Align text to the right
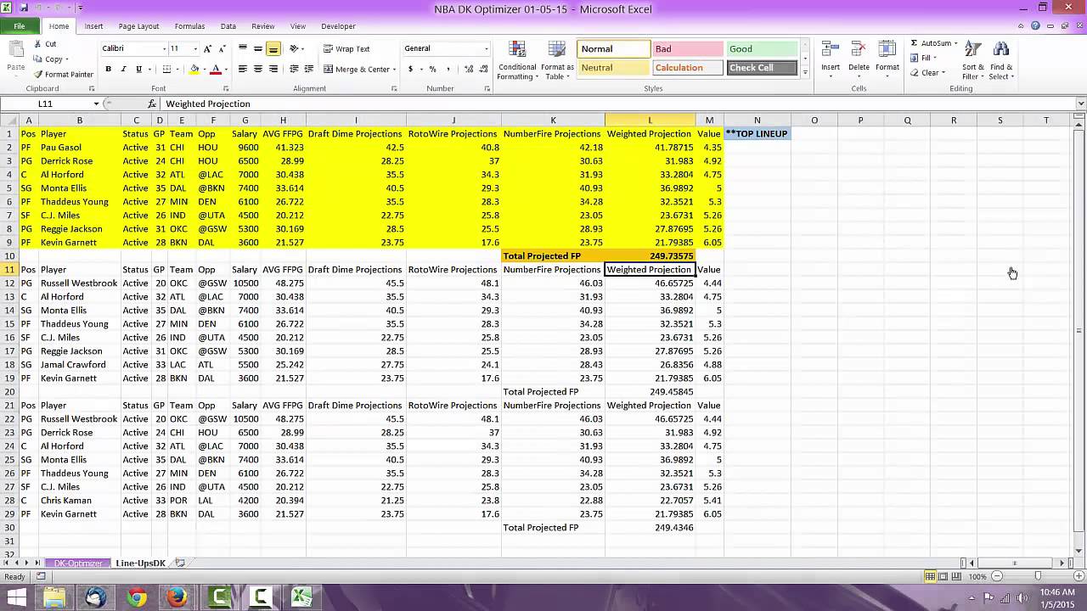This screenshot has width=1087, height=611. point(273,69)
